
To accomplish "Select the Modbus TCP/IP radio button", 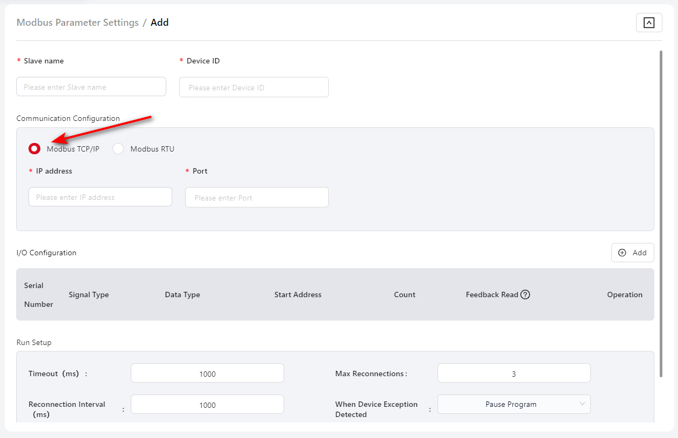I will click(34, 149).
